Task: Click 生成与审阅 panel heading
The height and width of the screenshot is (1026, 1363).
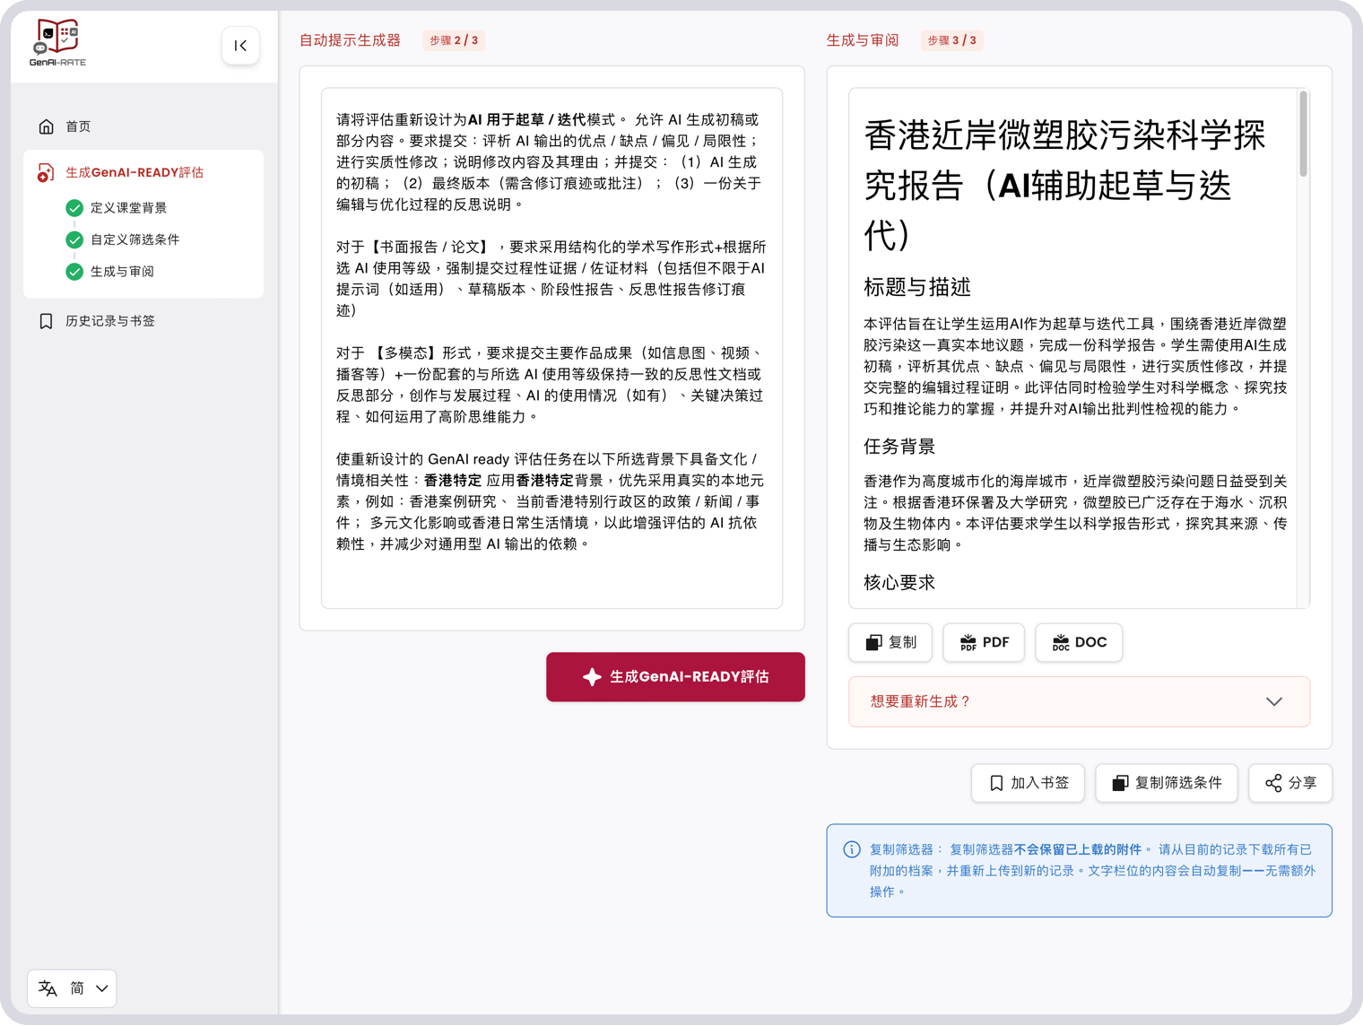Action: pos(863,40)
